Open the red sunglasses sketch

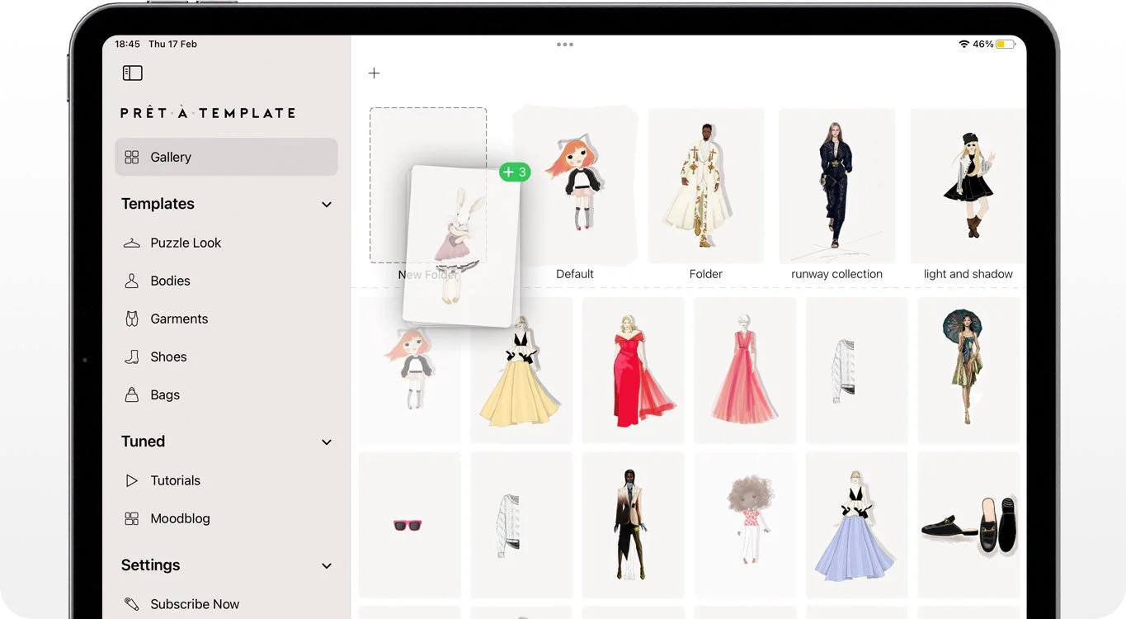pyautogui.click(x=409, y=525)
